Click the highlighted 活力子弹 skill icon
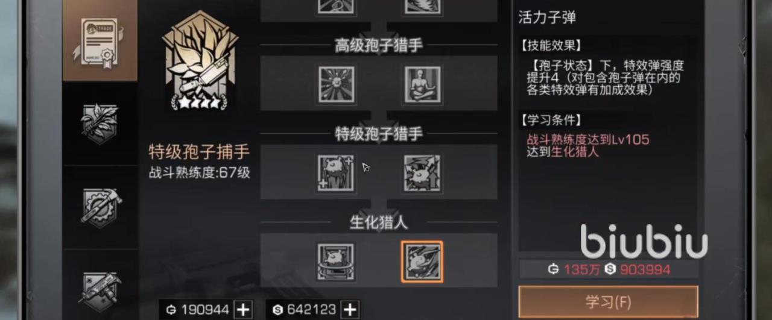The image size is (772, 320). tap(422, 262)
